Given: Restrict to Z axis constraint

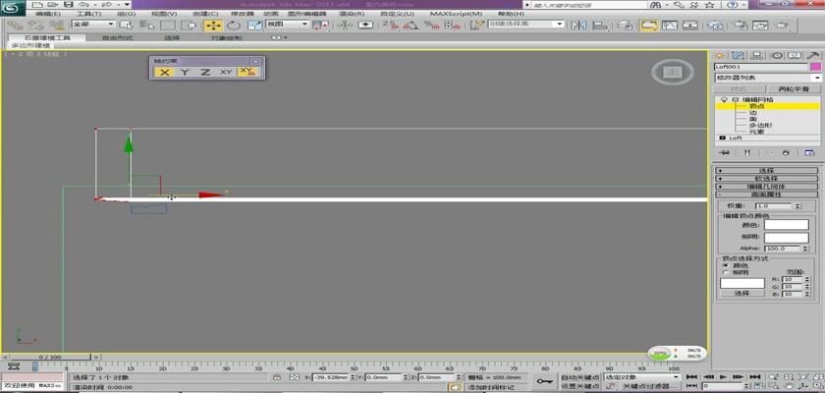Looking at the screenshot, I should 205,72.
